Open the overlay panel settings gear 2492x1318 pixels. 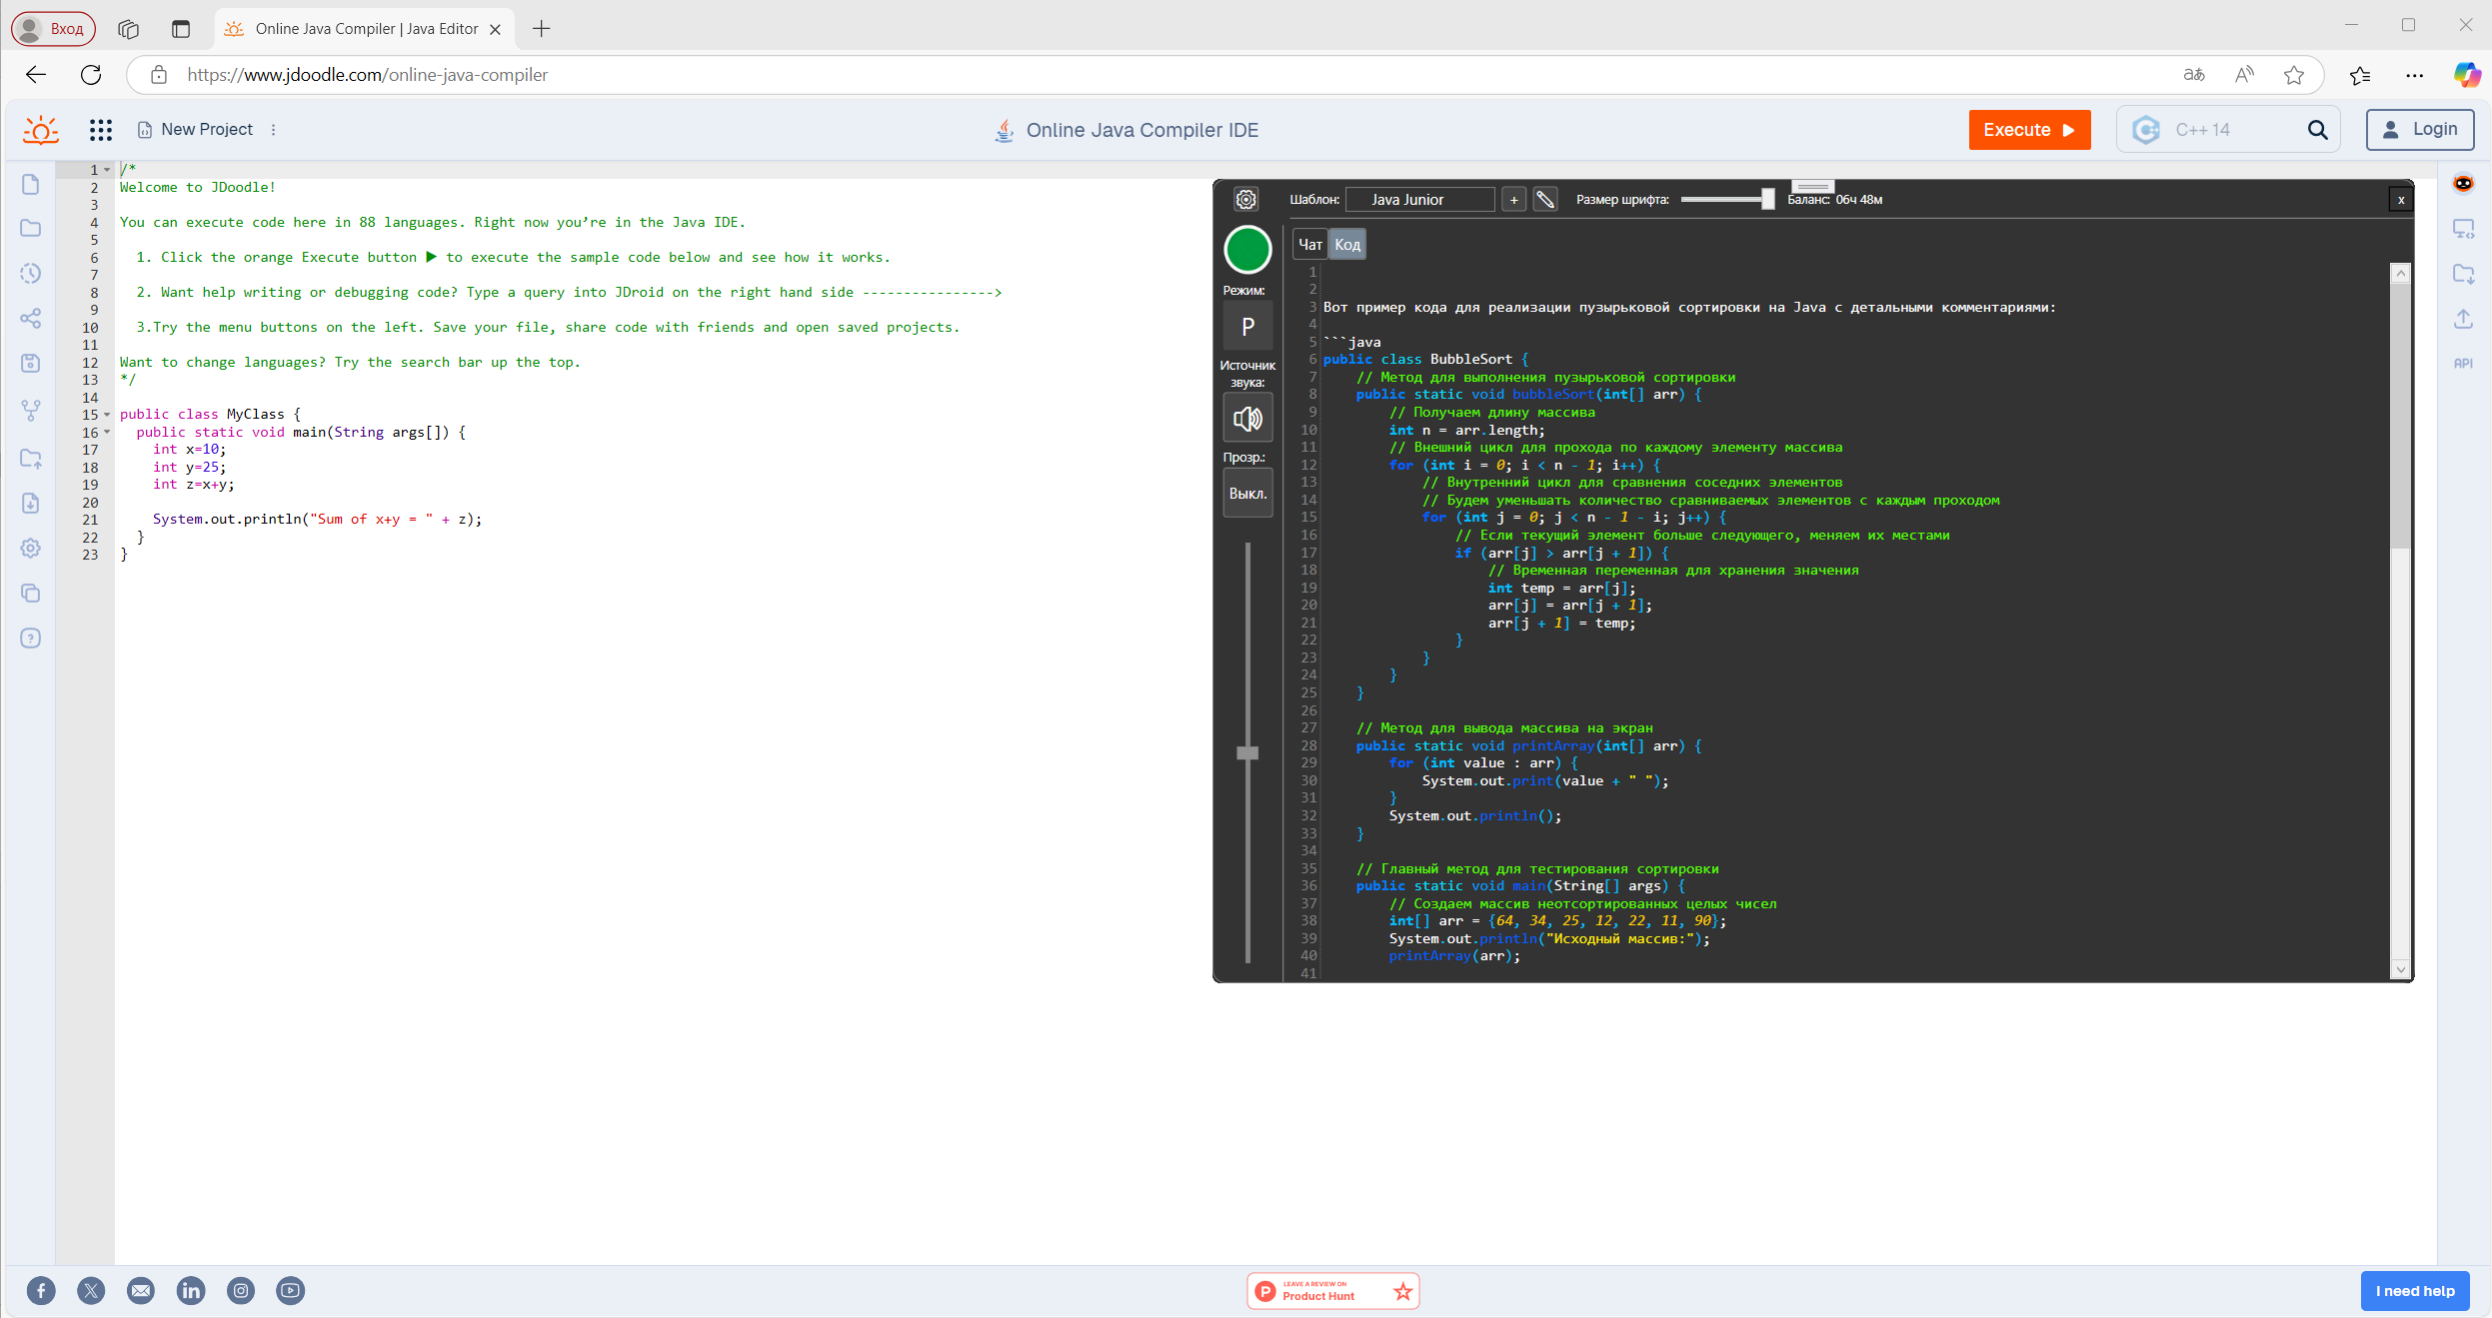click(x=1246, y=199)
